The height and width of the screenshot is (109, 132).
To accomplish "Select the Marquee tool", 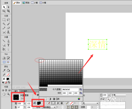I will click(4, 20).
